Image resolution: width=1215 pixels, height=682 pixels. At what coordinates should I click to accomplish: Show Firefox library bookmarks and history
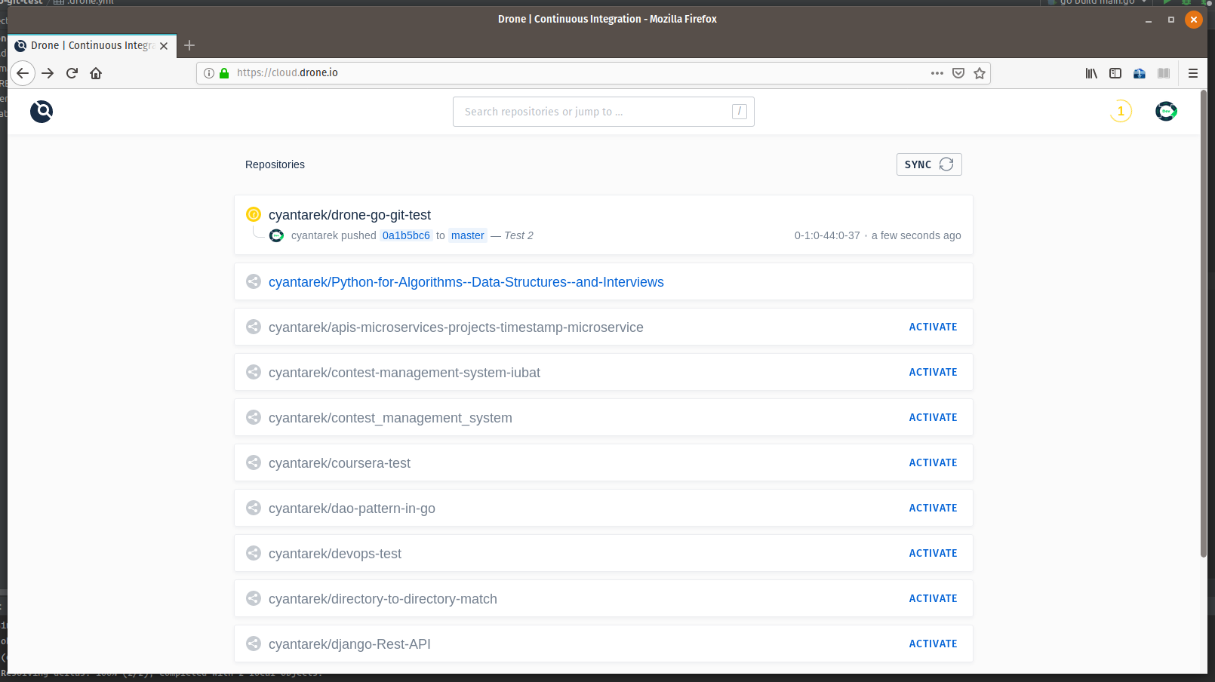tap(1091, 73)
